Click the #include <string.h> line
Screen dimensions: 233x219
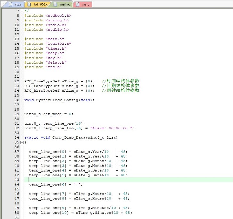coord(47,20)
